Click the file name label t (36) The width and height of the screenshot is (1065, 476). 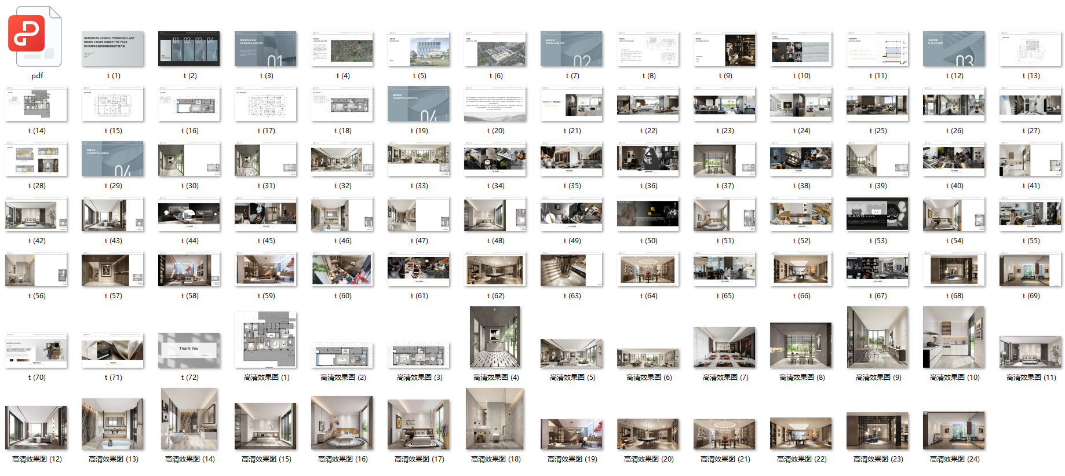[648, 186]
